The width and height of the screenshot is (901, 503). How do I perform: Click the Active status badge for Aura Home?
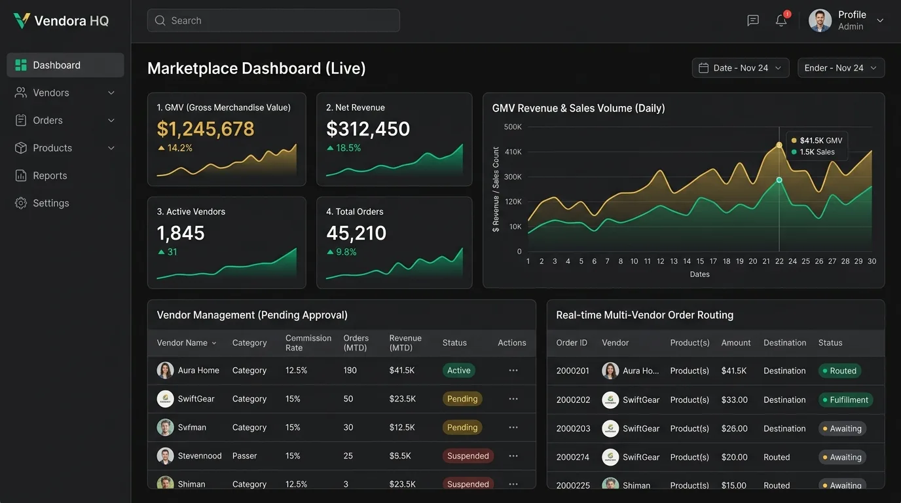(x=459, y=371)
